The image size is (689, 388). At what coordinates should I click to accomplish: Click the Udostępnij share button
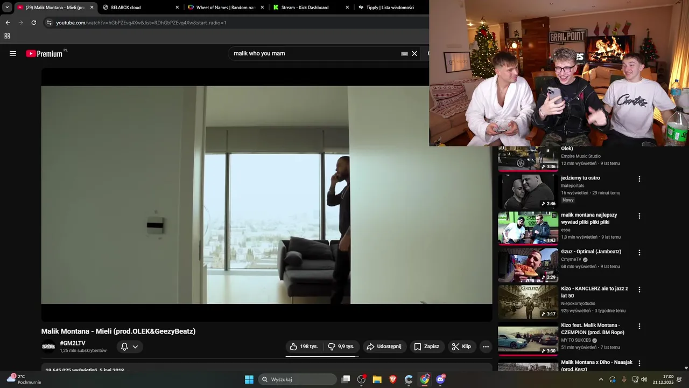(384, 347)
